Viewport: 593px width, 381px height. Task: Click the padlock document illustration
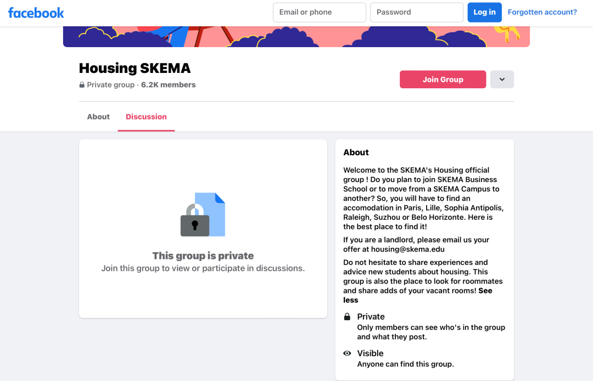pos(203,214)
